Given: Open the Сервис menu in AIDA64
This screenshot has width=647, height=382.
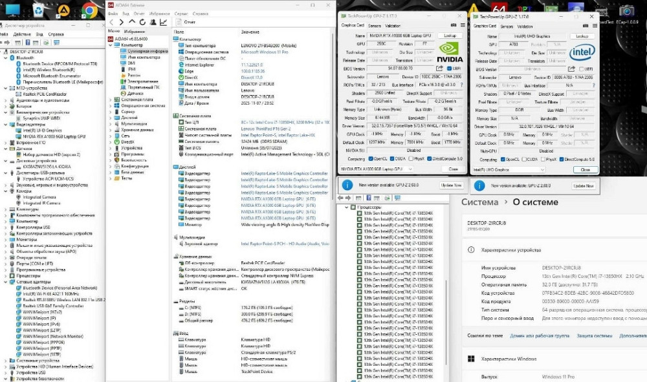Looking at the screenshot, I should coord(182,13).
